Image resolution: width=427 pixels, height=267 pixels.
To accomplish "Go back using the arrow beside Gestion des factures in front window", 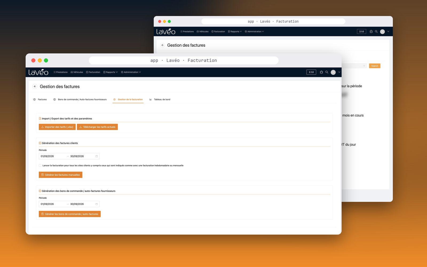I will (x=35, y=87).
